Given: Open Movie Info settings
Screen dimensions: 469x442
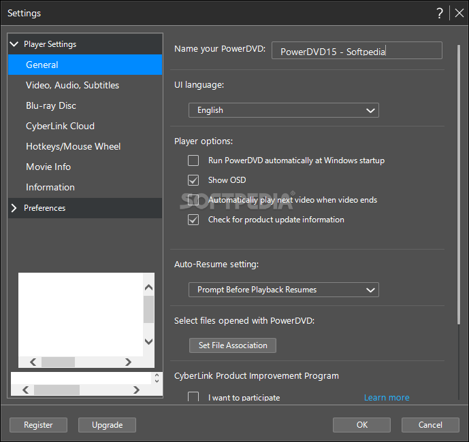Looking at the screenshot, I should [85, 167].
